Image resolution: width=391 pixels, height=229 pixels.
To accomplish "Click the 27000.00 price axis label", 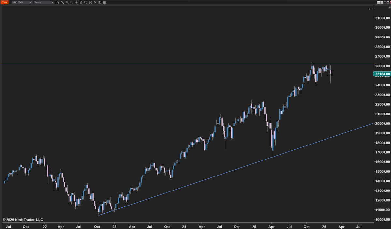I will click(383, 56).
